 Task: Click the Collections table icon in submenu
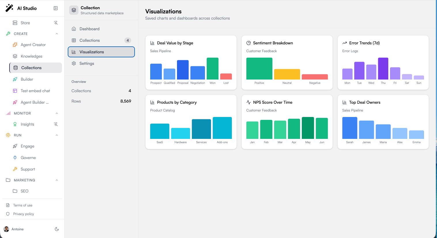74,40
